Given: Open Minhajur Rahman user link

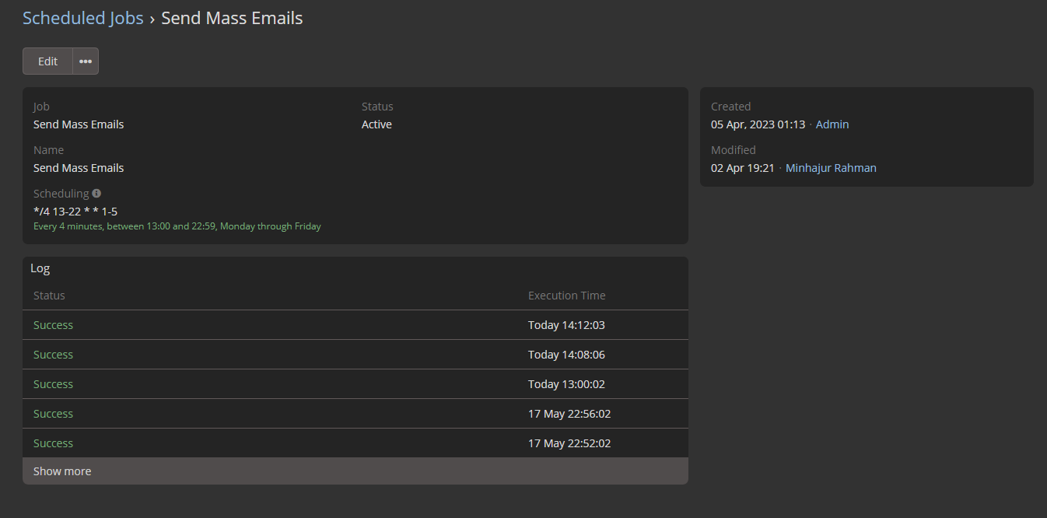Looking at the screenshot, I should (x=831, y=168).
